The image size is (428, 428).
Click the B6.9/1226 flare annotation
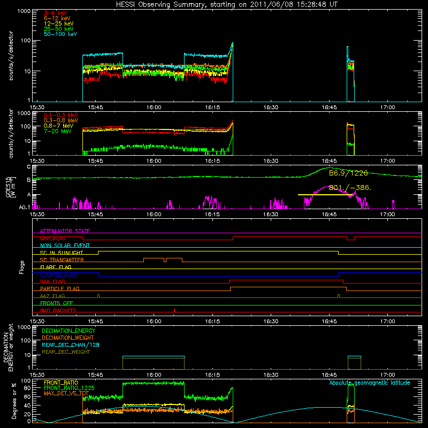pos(348,173)
